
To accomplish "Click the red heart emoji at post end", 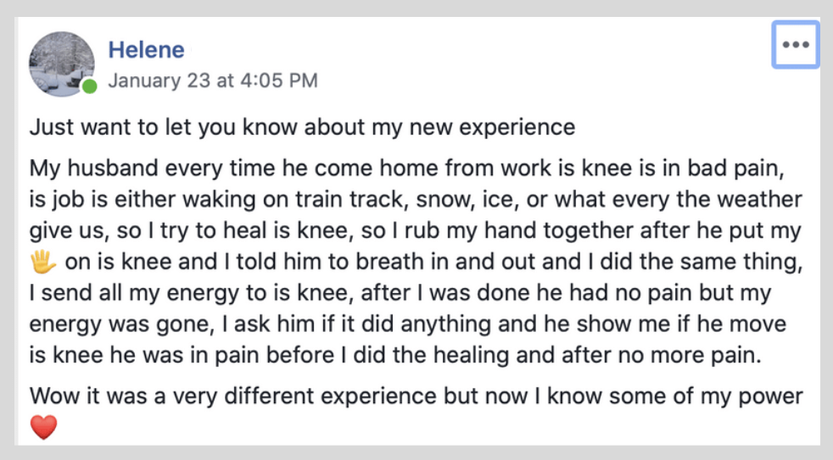I will (43, 427).
